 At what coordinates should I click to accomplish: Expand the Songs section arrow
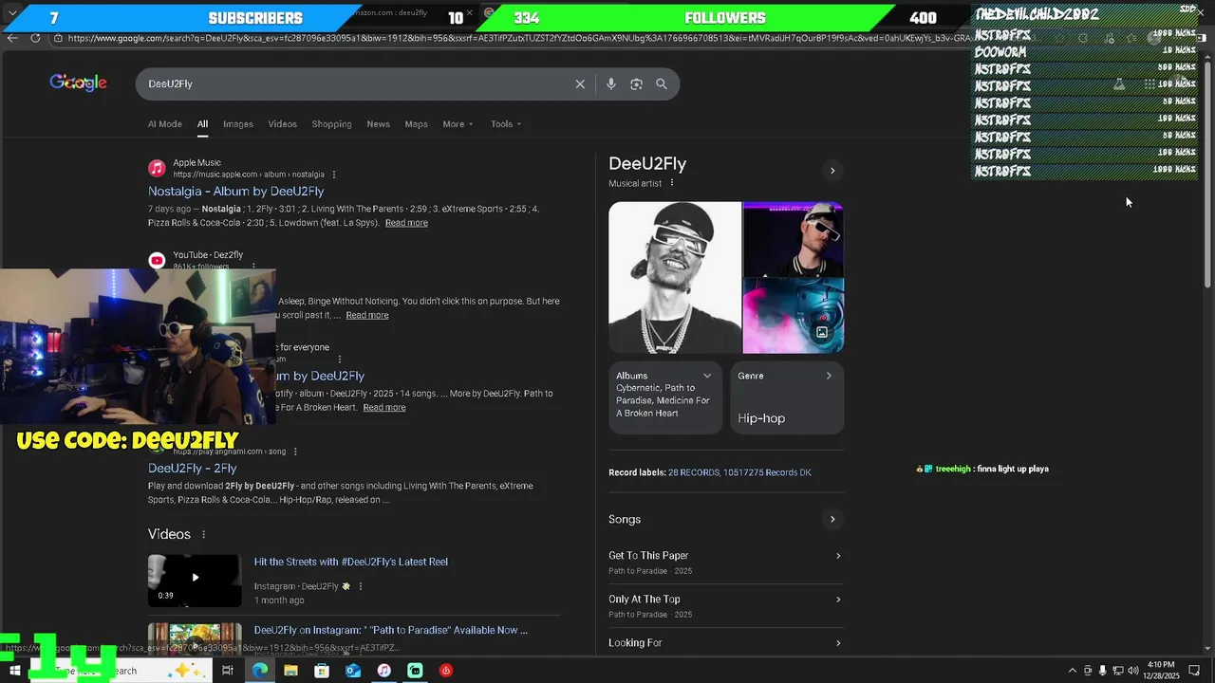coord(832,519)
